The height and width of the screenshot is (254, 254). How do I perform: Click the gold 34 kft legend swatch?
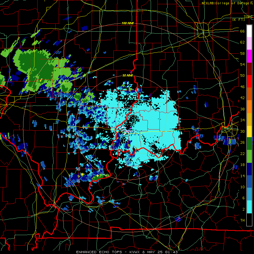(x=249, y=119)
